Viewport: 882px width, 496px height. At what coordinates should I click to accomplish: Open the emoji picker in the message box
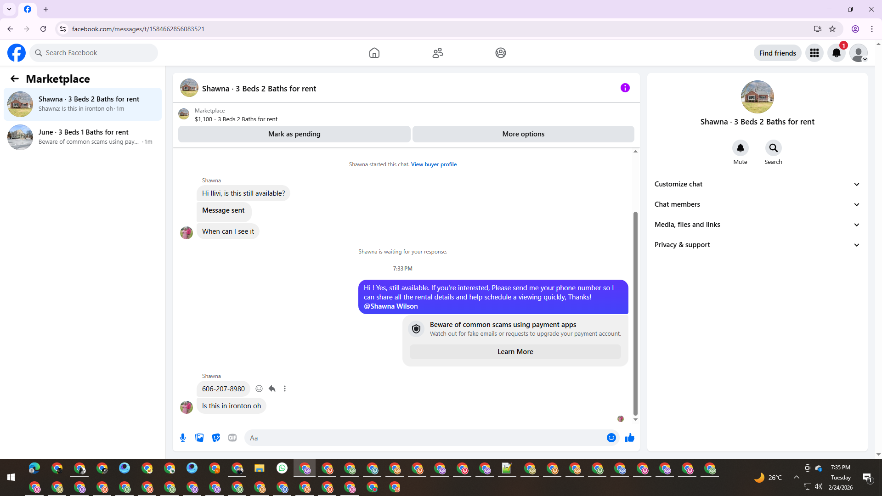pyautogui.click(x=611, y=438)
